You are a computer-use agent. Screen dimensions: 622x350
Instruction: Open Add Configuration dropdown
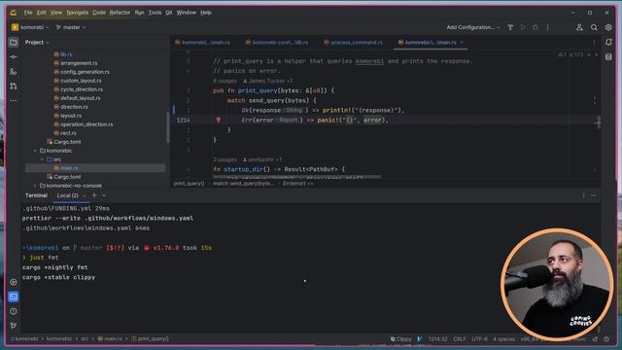(473, 27)
